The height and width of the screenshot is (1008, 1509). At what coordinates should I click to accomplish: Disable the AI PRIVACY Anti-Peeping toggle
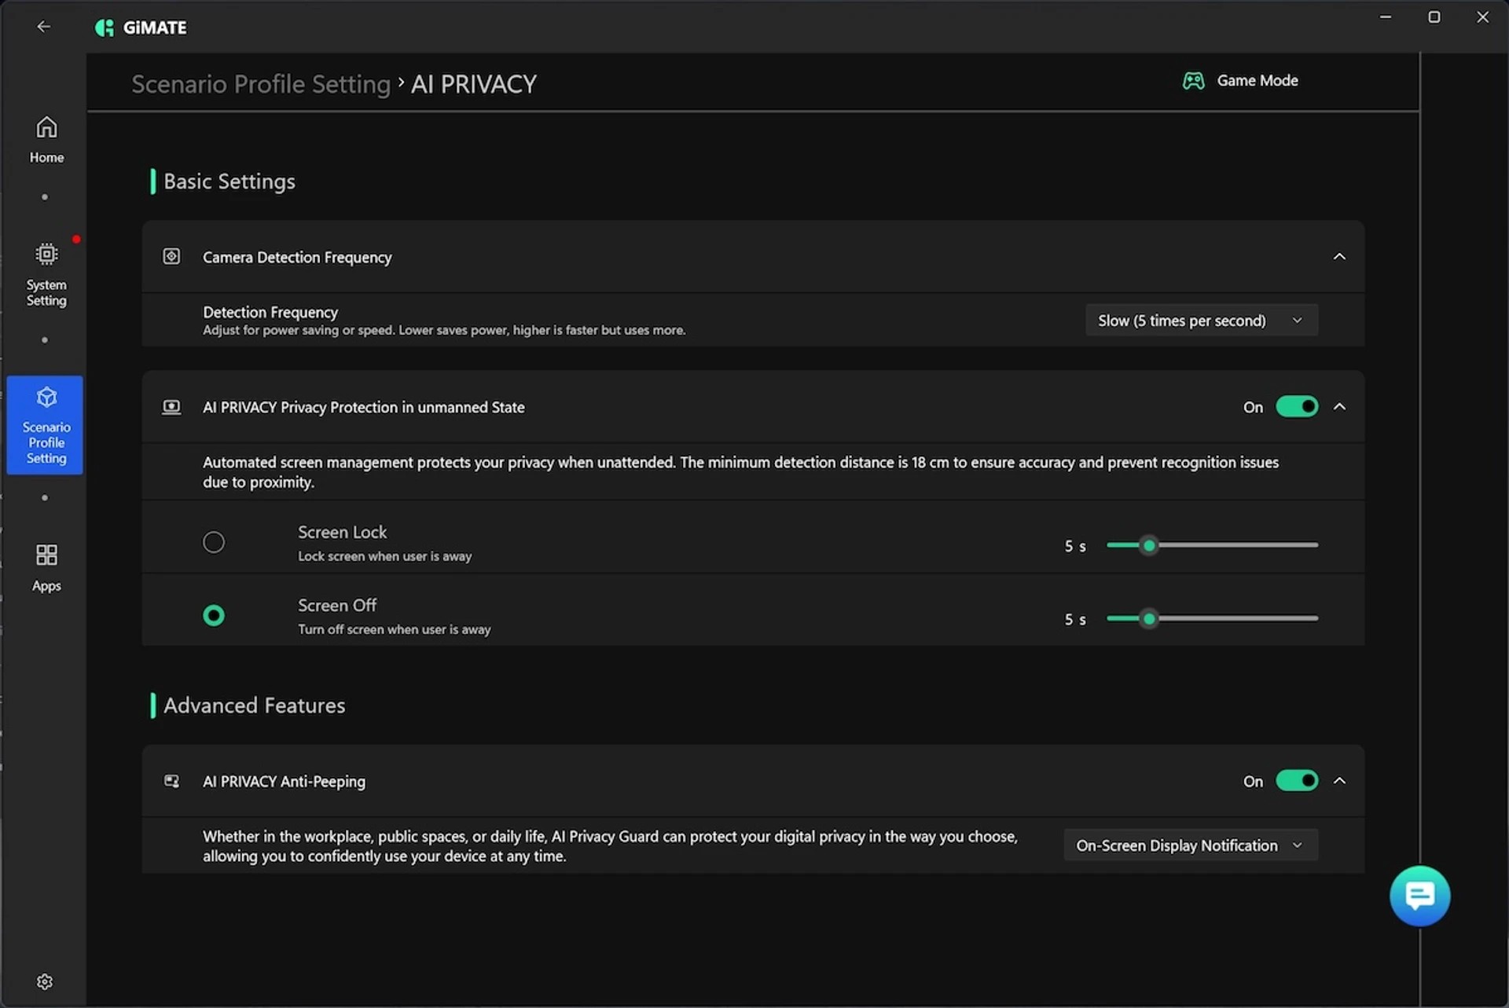[1296, 781]
